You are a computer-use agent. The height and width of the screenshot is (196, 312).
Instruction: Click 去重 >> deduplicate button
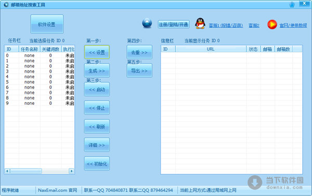click(139, 52)
